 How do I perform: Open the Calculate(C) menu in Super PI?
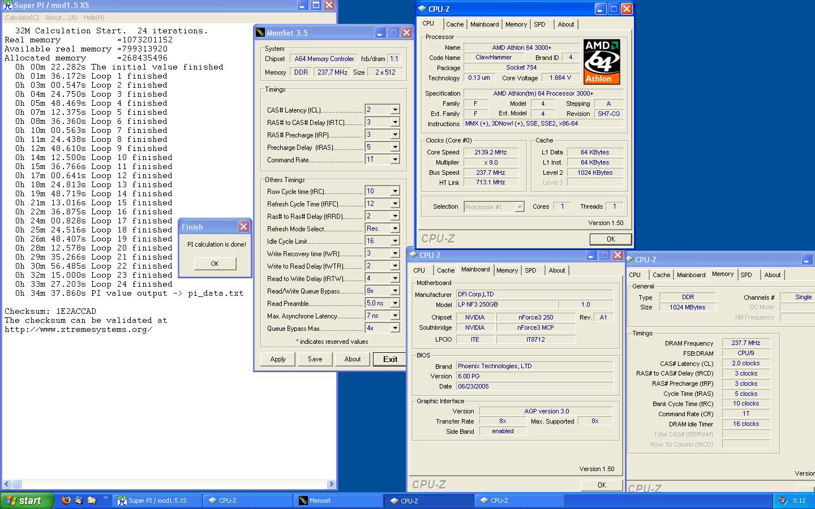(x=22, y=18)
